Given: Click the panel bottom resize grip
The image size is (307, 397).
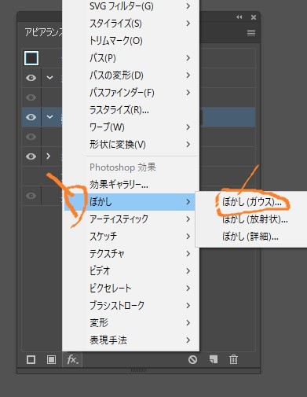Looking at the screenshot, I should pyautogui.click(x=139, y=370).
